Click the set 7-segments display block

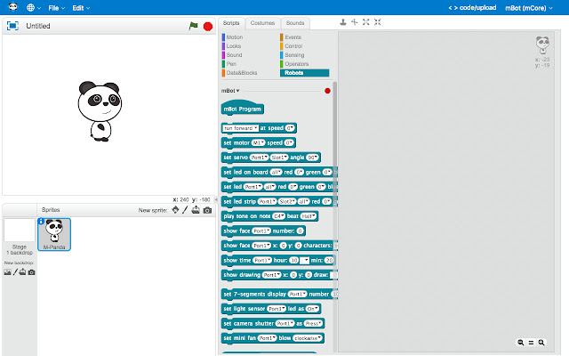[279, 295]
